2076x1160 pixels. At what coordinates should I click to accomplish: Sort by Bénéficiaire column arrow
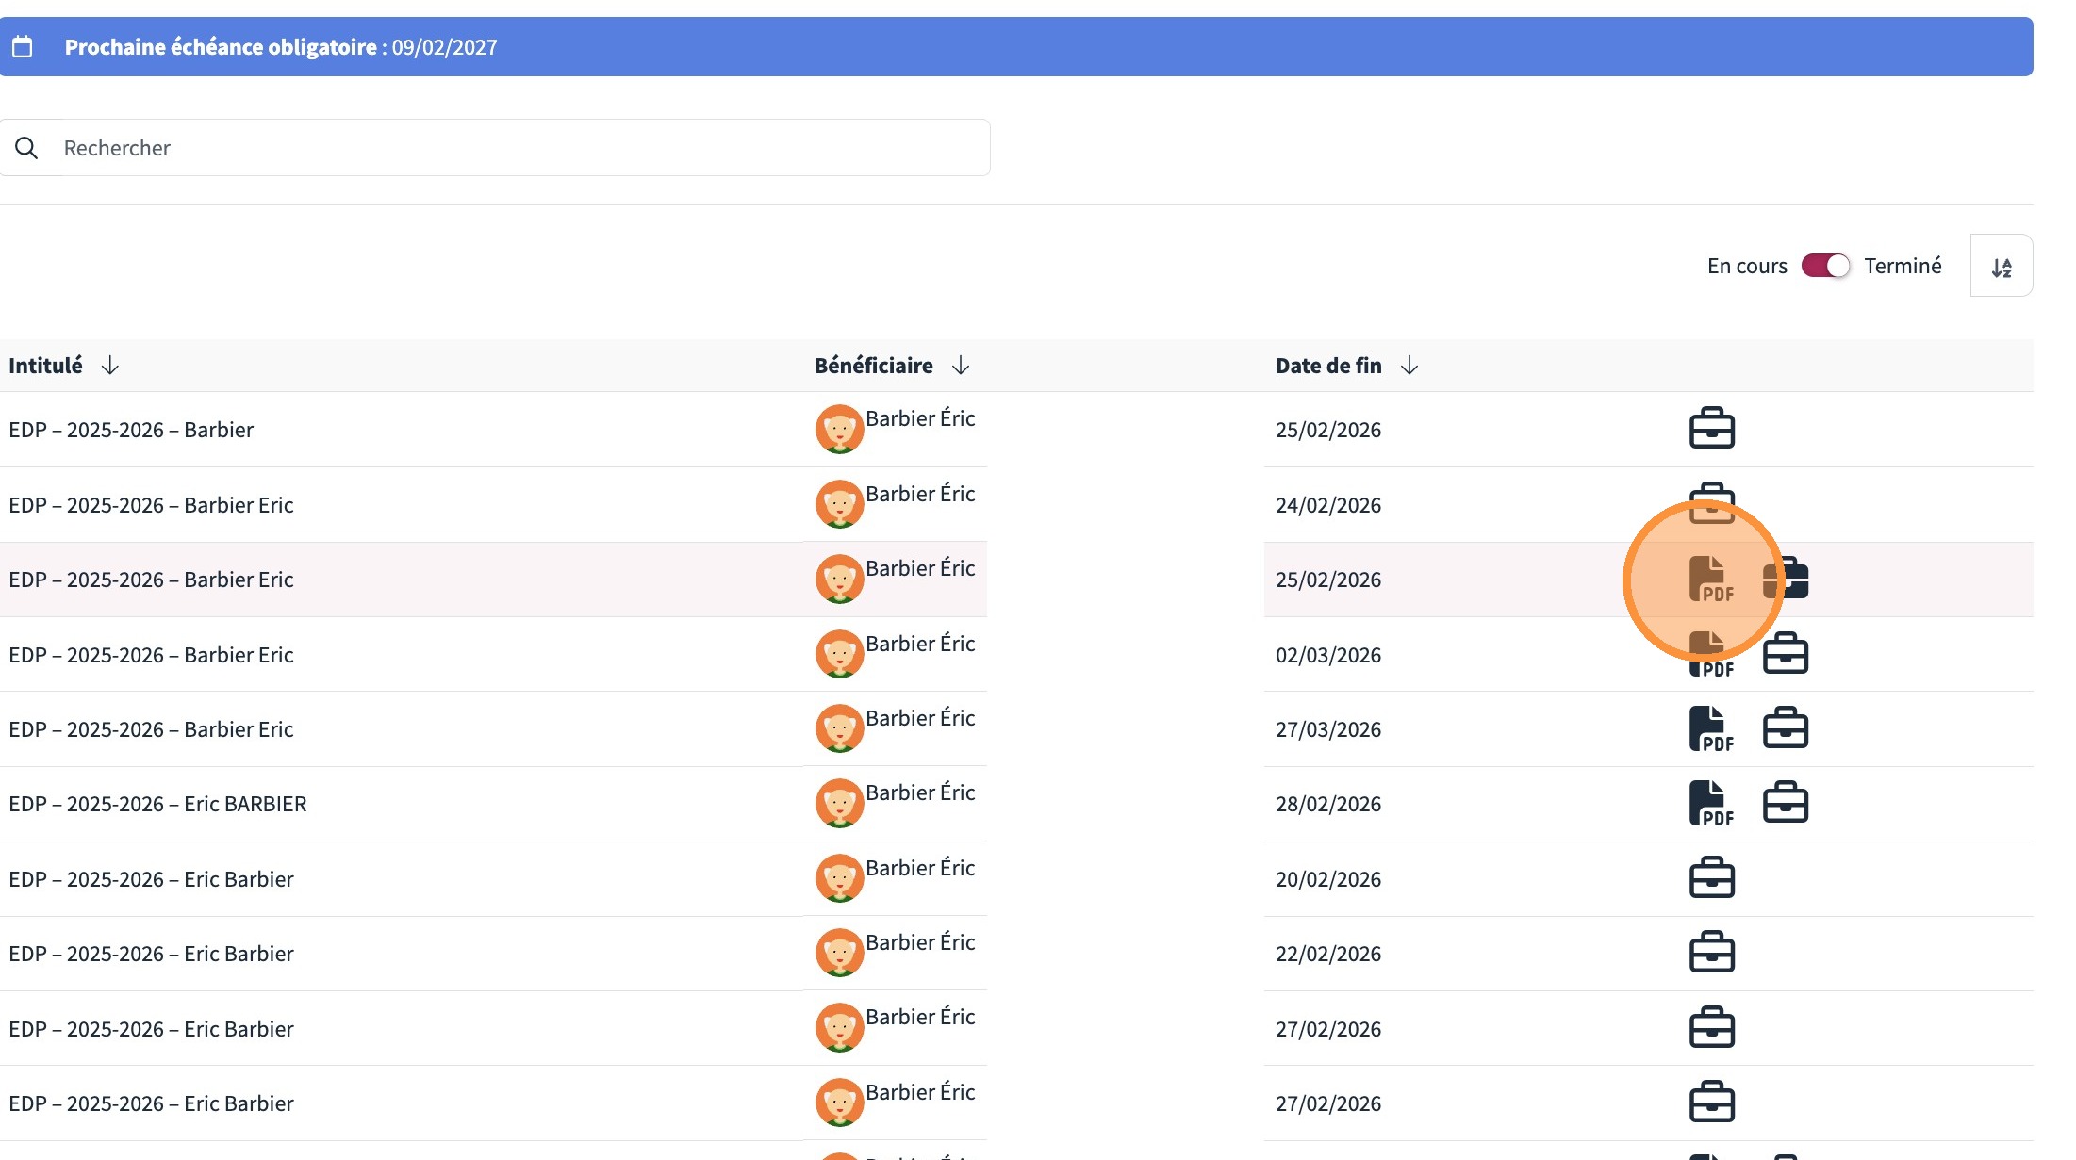961,366
